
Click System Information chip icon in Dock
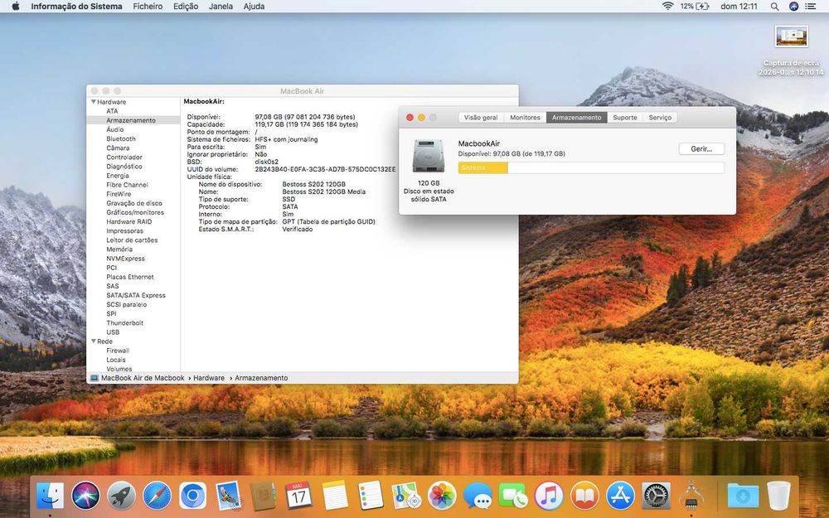pos(691,496)
